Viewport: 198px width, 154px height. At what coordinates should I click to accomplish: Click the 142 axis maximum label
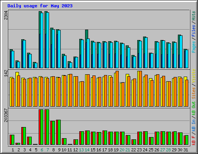(x=6, y=73)
